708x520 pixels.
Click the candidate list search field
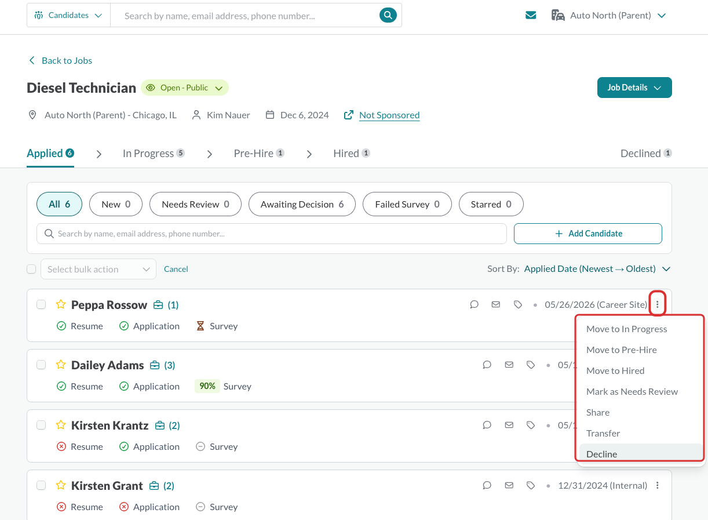coord(272,234)
